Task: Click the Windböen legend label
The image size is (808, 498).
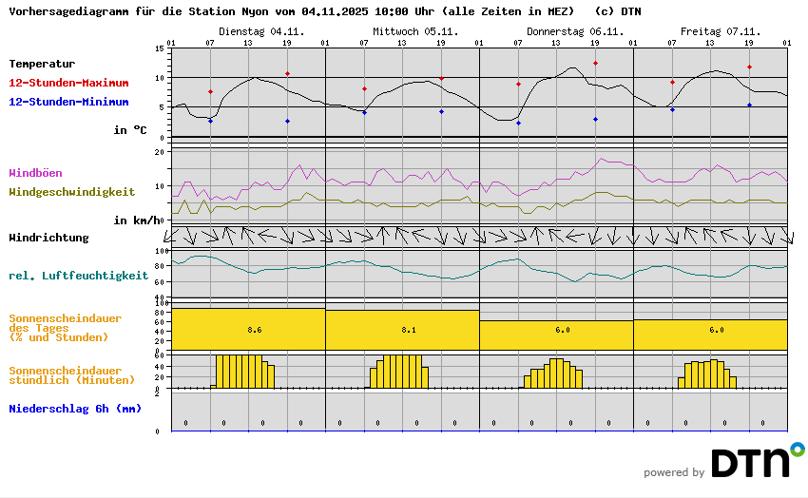Action: click(x=35, y=173)
